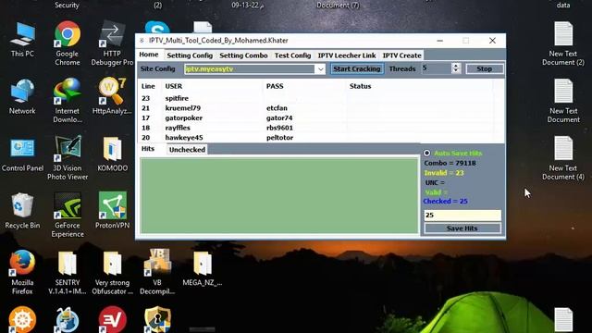Select New Text Document (2) file
This screenshot has width=592, height=333.
[563, 43]
